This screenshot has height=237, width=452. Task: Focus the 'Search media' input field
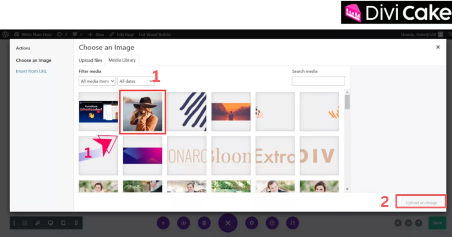pyautogui.click(x=318, y=81)
